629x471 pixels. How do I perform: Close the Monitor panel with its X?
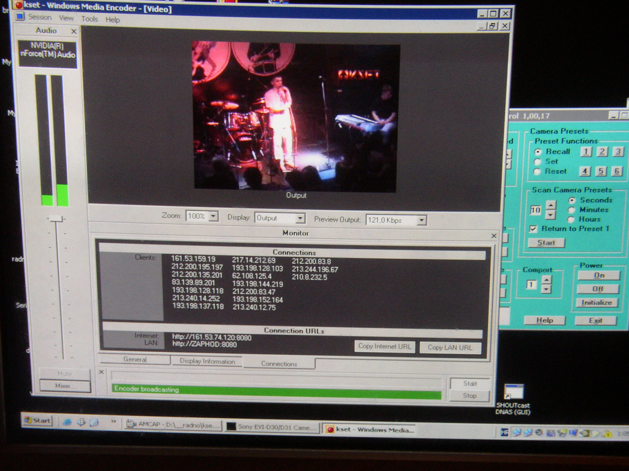coord(494,236)
